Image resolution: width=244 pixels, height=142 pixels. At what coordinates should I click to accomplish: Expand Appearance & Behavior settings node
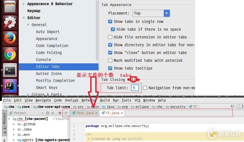tap(24, 4)
